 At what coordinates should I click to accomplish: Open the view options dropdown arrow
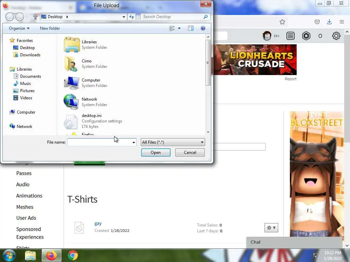pos(179,28)
